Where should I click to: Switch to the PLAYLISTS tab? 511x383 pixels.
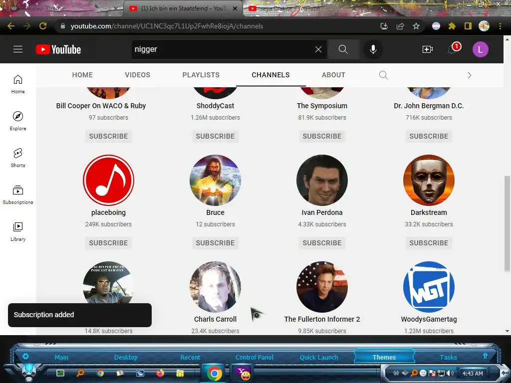point(201,75)
